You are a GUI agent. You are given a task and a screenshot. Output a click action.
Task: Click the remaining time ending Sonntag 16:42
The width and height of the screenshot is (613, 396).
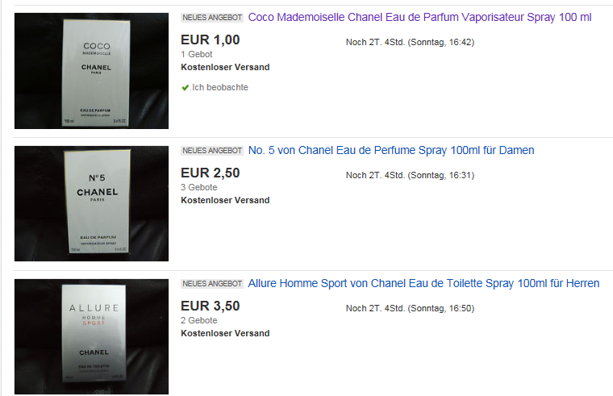click(410, 42)
